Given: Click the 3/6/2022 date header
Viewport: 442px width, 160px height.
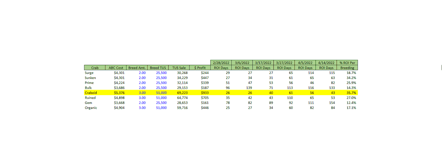Looking at the screenshot, I should point(243,63).
